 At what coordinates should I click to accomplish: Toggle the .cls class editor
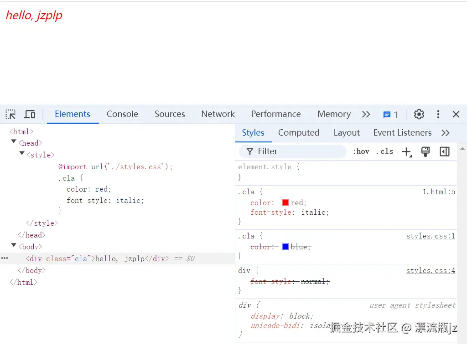pos(384,152)
